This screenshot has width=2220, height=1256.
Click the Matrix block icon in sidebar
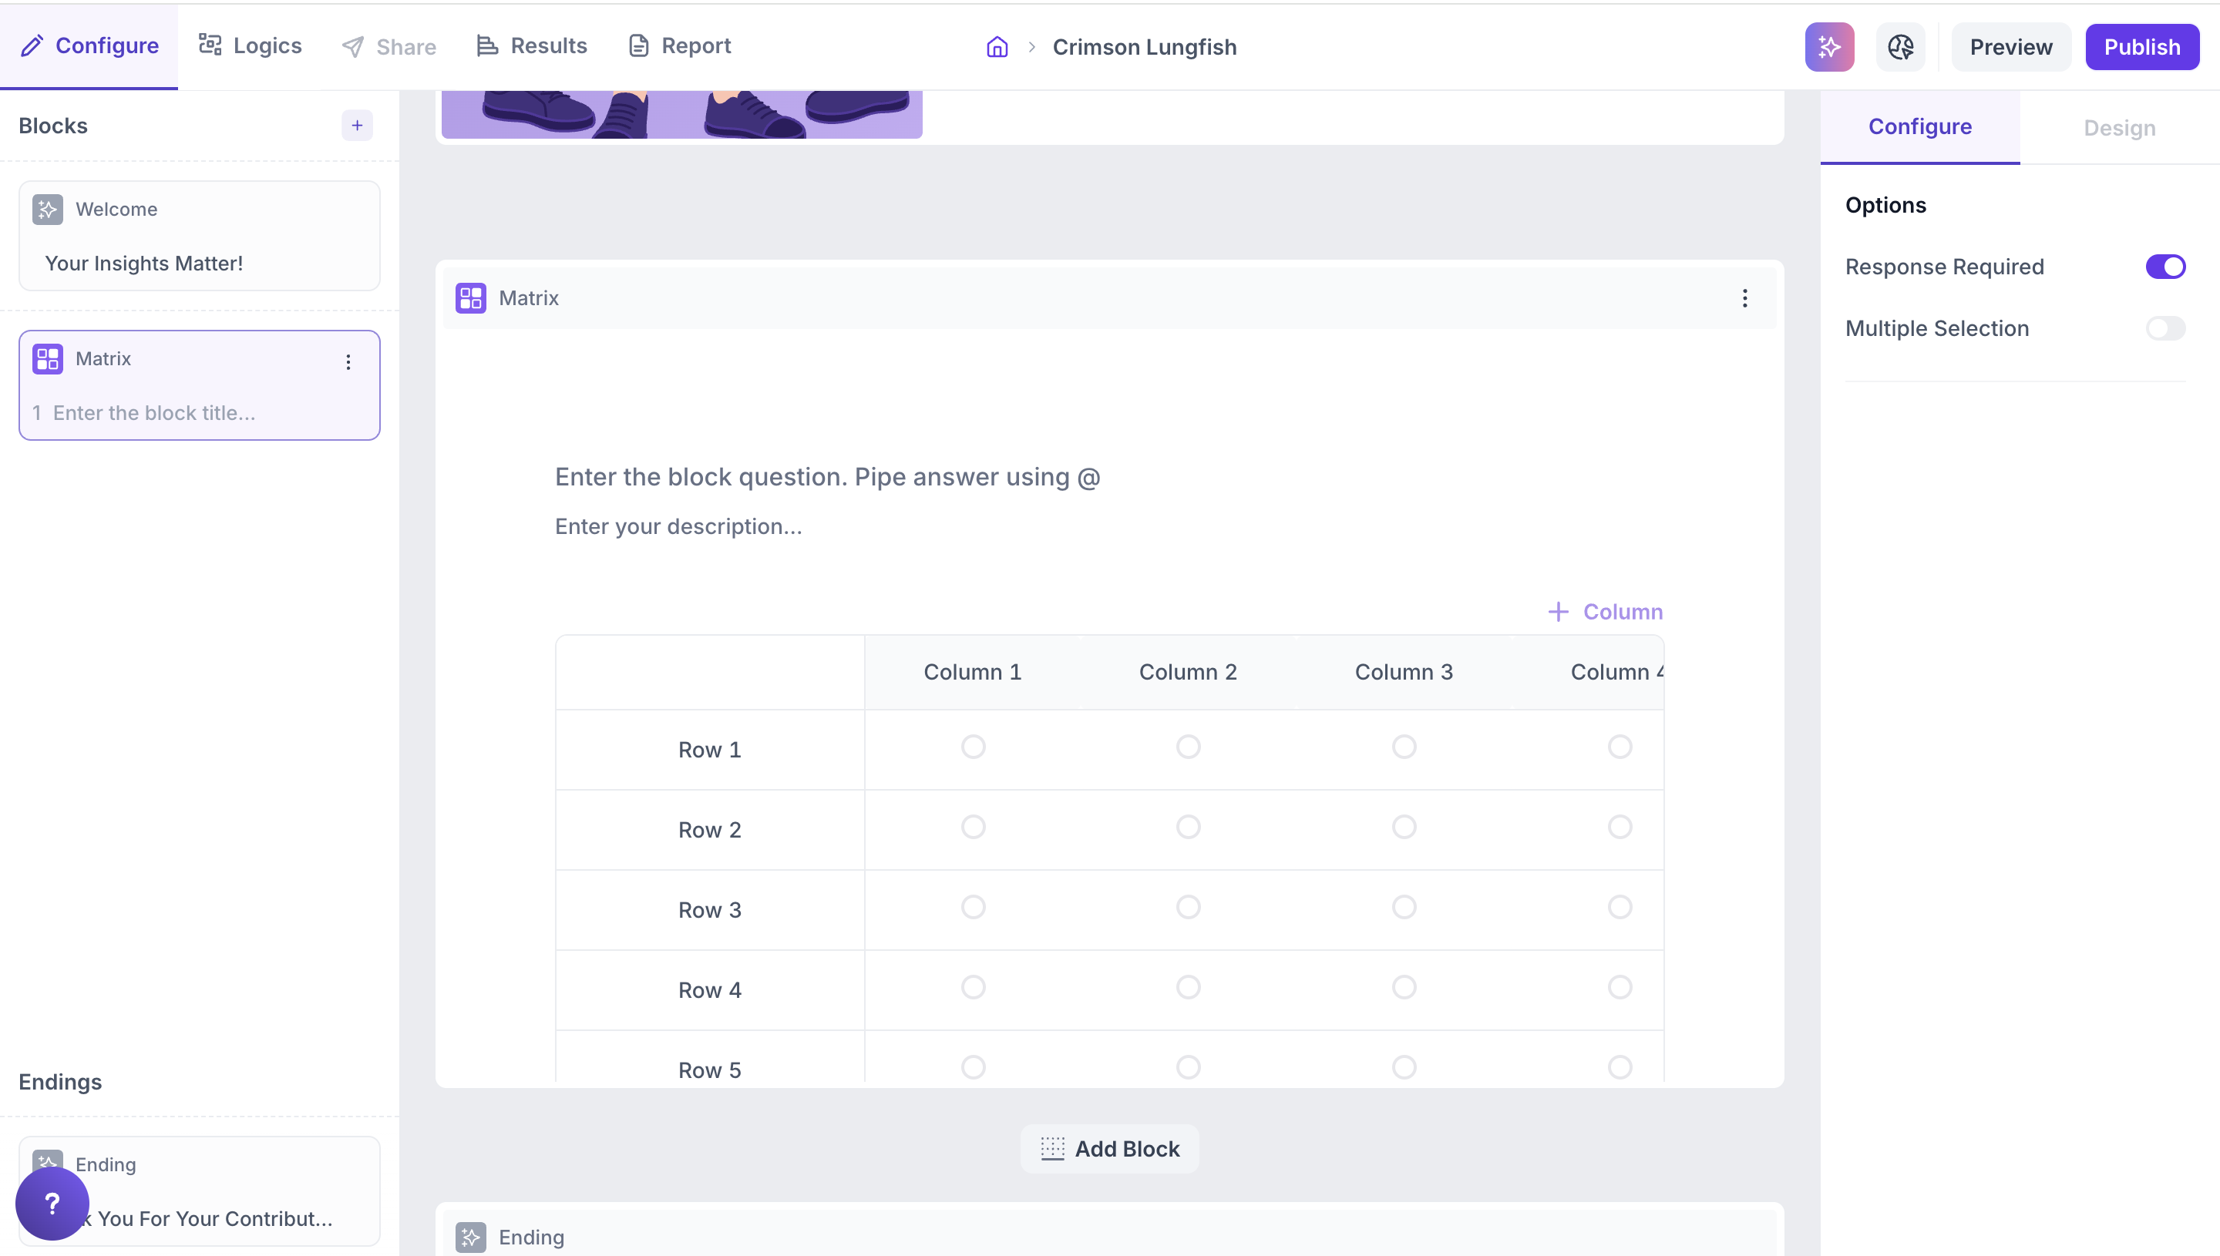pos(48,359)
